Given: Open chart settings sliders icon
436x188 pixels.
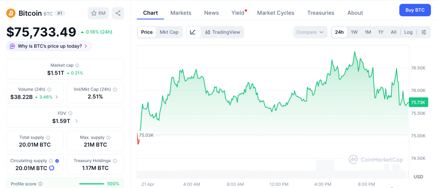Looking at the screenshot, I should coord(424,32).
